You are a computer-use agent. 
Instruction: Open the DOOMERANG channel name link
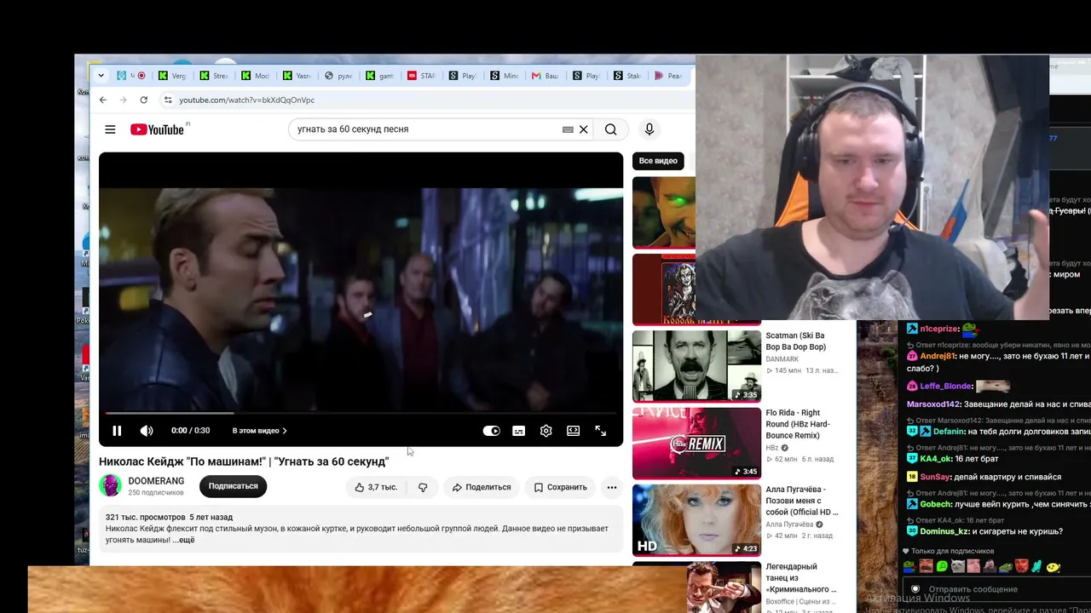tap(156, 481)
